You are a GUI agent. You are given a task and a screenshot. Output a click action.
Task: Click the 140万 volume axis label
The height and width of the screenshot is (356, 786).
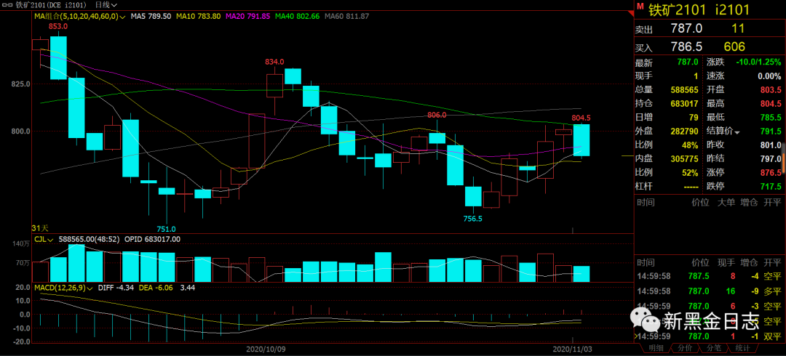pyautogui.click(x=22, y=244)
